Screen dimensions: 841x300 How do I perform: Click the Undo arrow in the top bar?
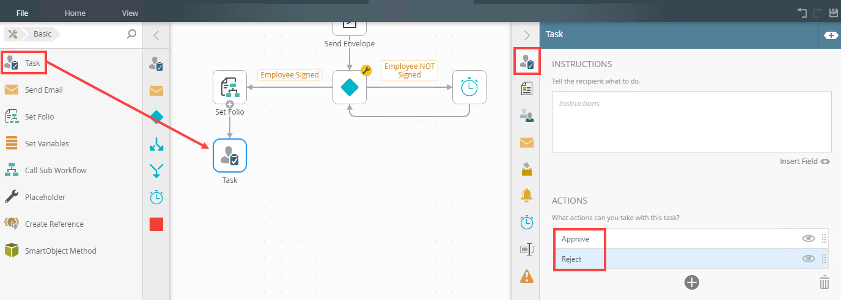pos(802,12)
